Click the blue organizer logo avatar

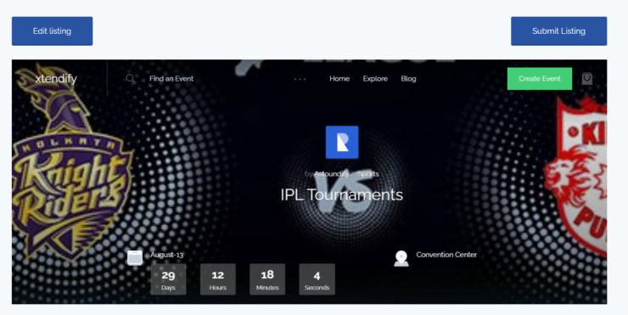click(x=342, y=143)
